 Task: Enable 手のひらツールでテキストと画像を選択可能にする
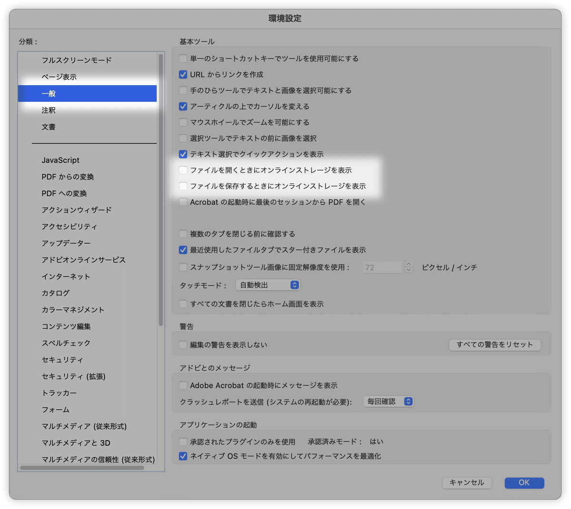coord(183,90)
